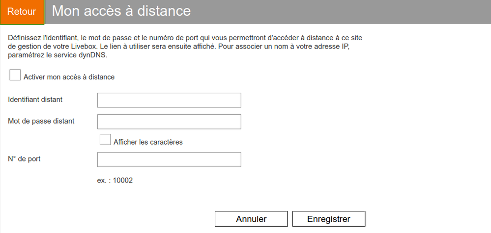This screenshot has width=491, height=233.
Task: Select the N° de port input field
Action: point(169,159)
